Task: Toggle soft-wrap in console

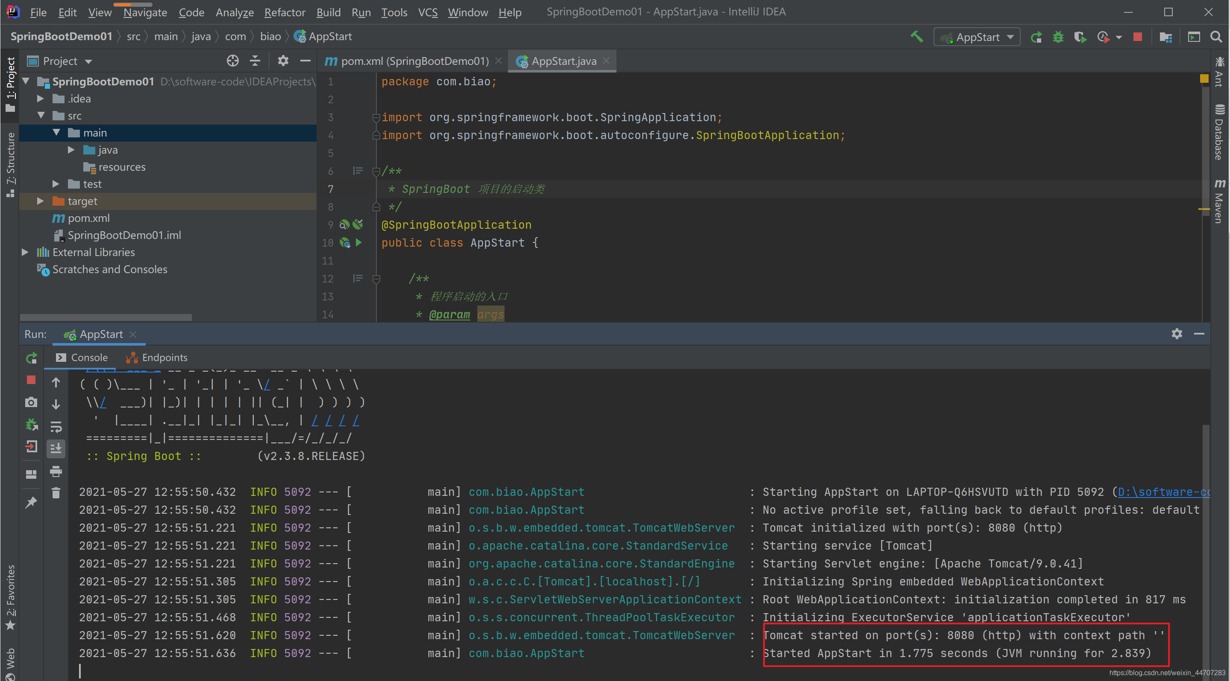Action: coord(56,426)
